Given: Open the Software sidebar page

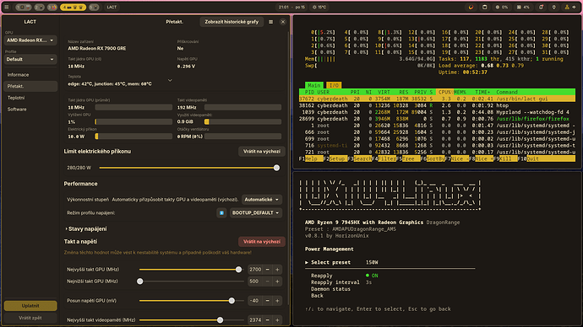Looking at the screenshot, I should point(30,110).
